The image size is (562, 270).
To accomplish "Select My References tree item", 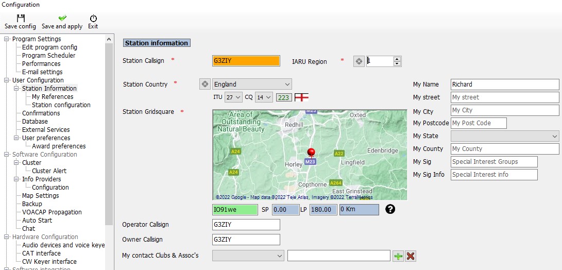I will 53,96.
